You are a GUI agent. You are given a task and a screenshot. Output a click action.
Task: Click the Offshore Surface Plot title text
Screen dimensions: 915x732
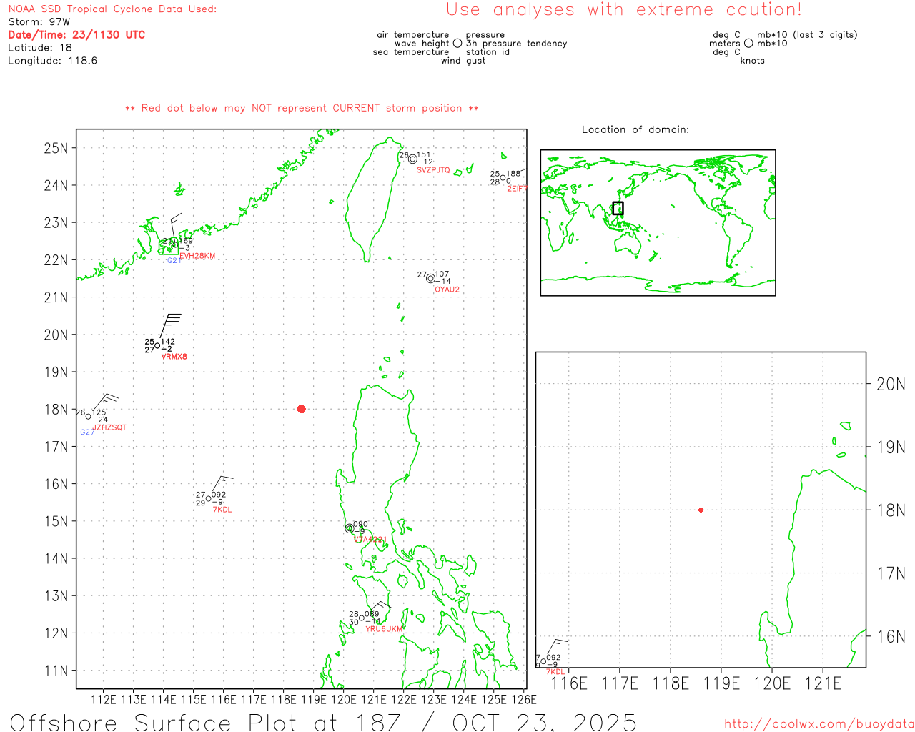pyautogui.click(x=323, y=722)
